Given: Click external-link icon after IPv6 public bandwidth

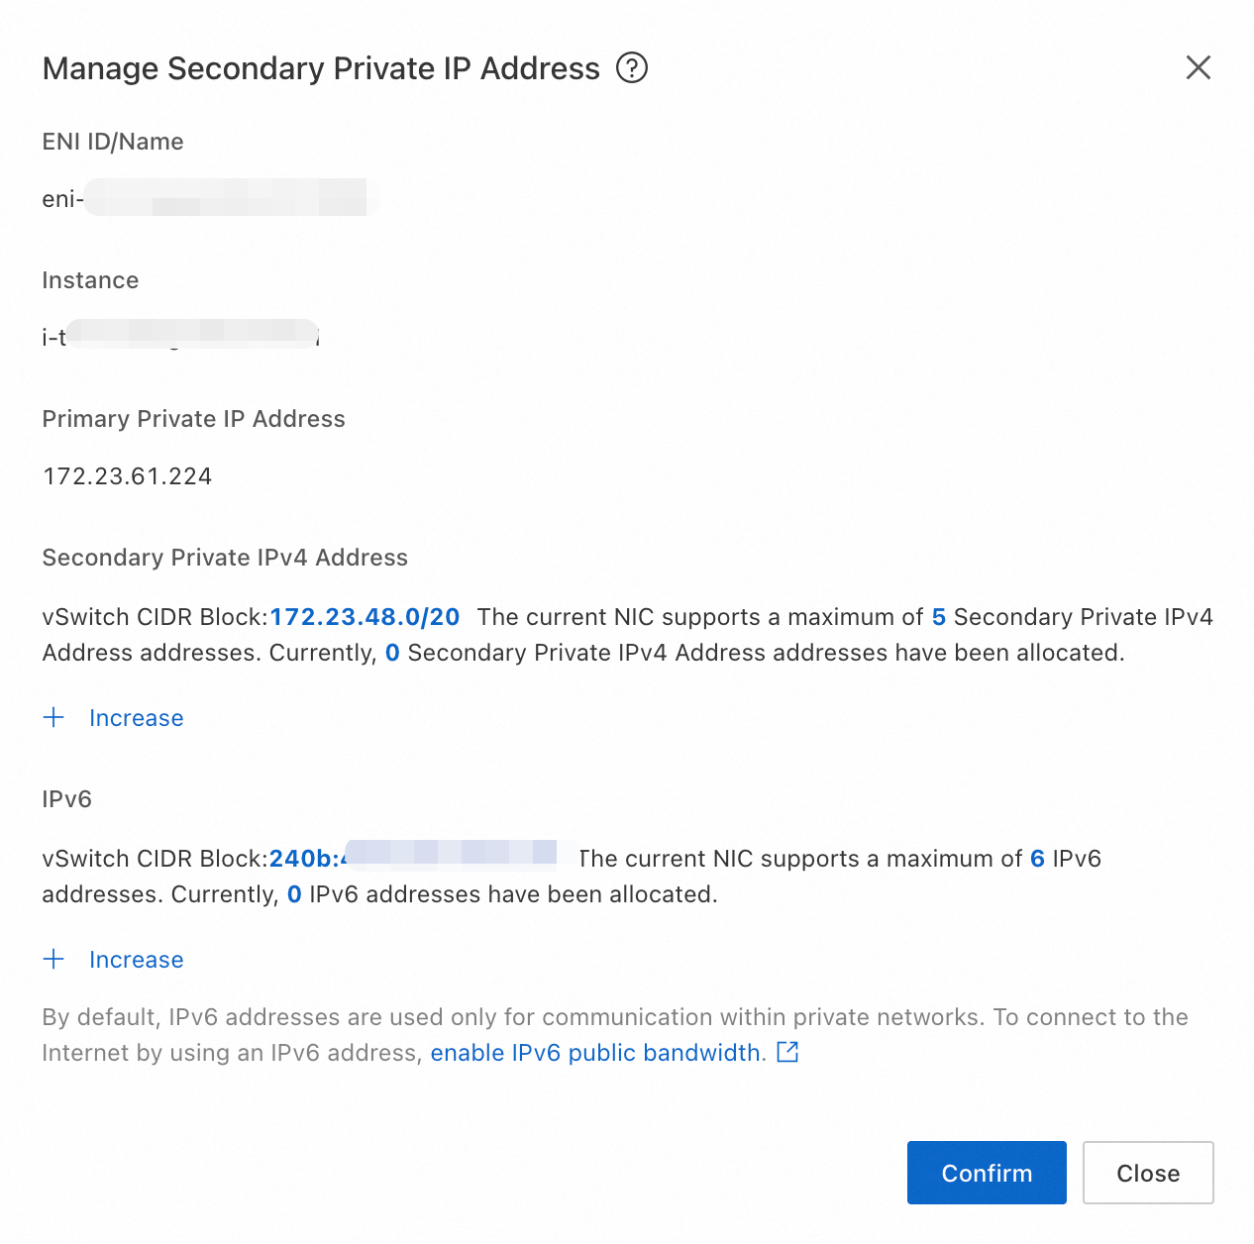Looking at the screenshot, I should coord(788,1052).
